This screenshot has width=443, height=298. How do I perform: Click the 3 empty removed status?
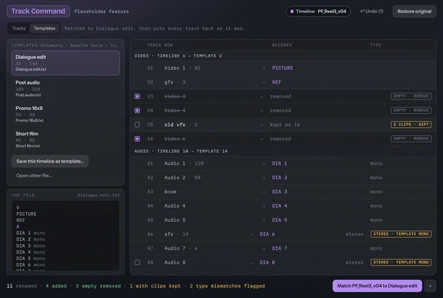98,286
